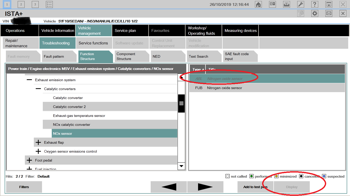The image size is (350, 196).
Task: Open settings with the gear icon
Action: [315, 14]
